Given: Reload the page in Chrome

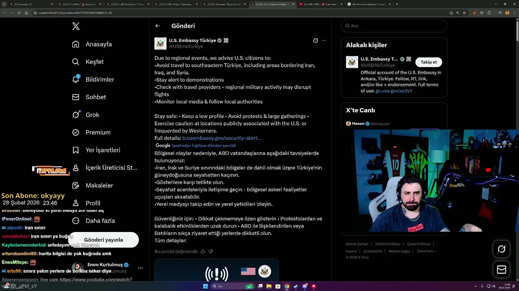Looking at the screenshot, I should click(x=19, y=13).
